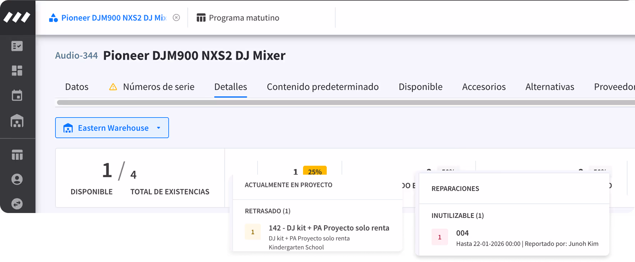Click the yellow quantity badge for project 142

point(253,232)
